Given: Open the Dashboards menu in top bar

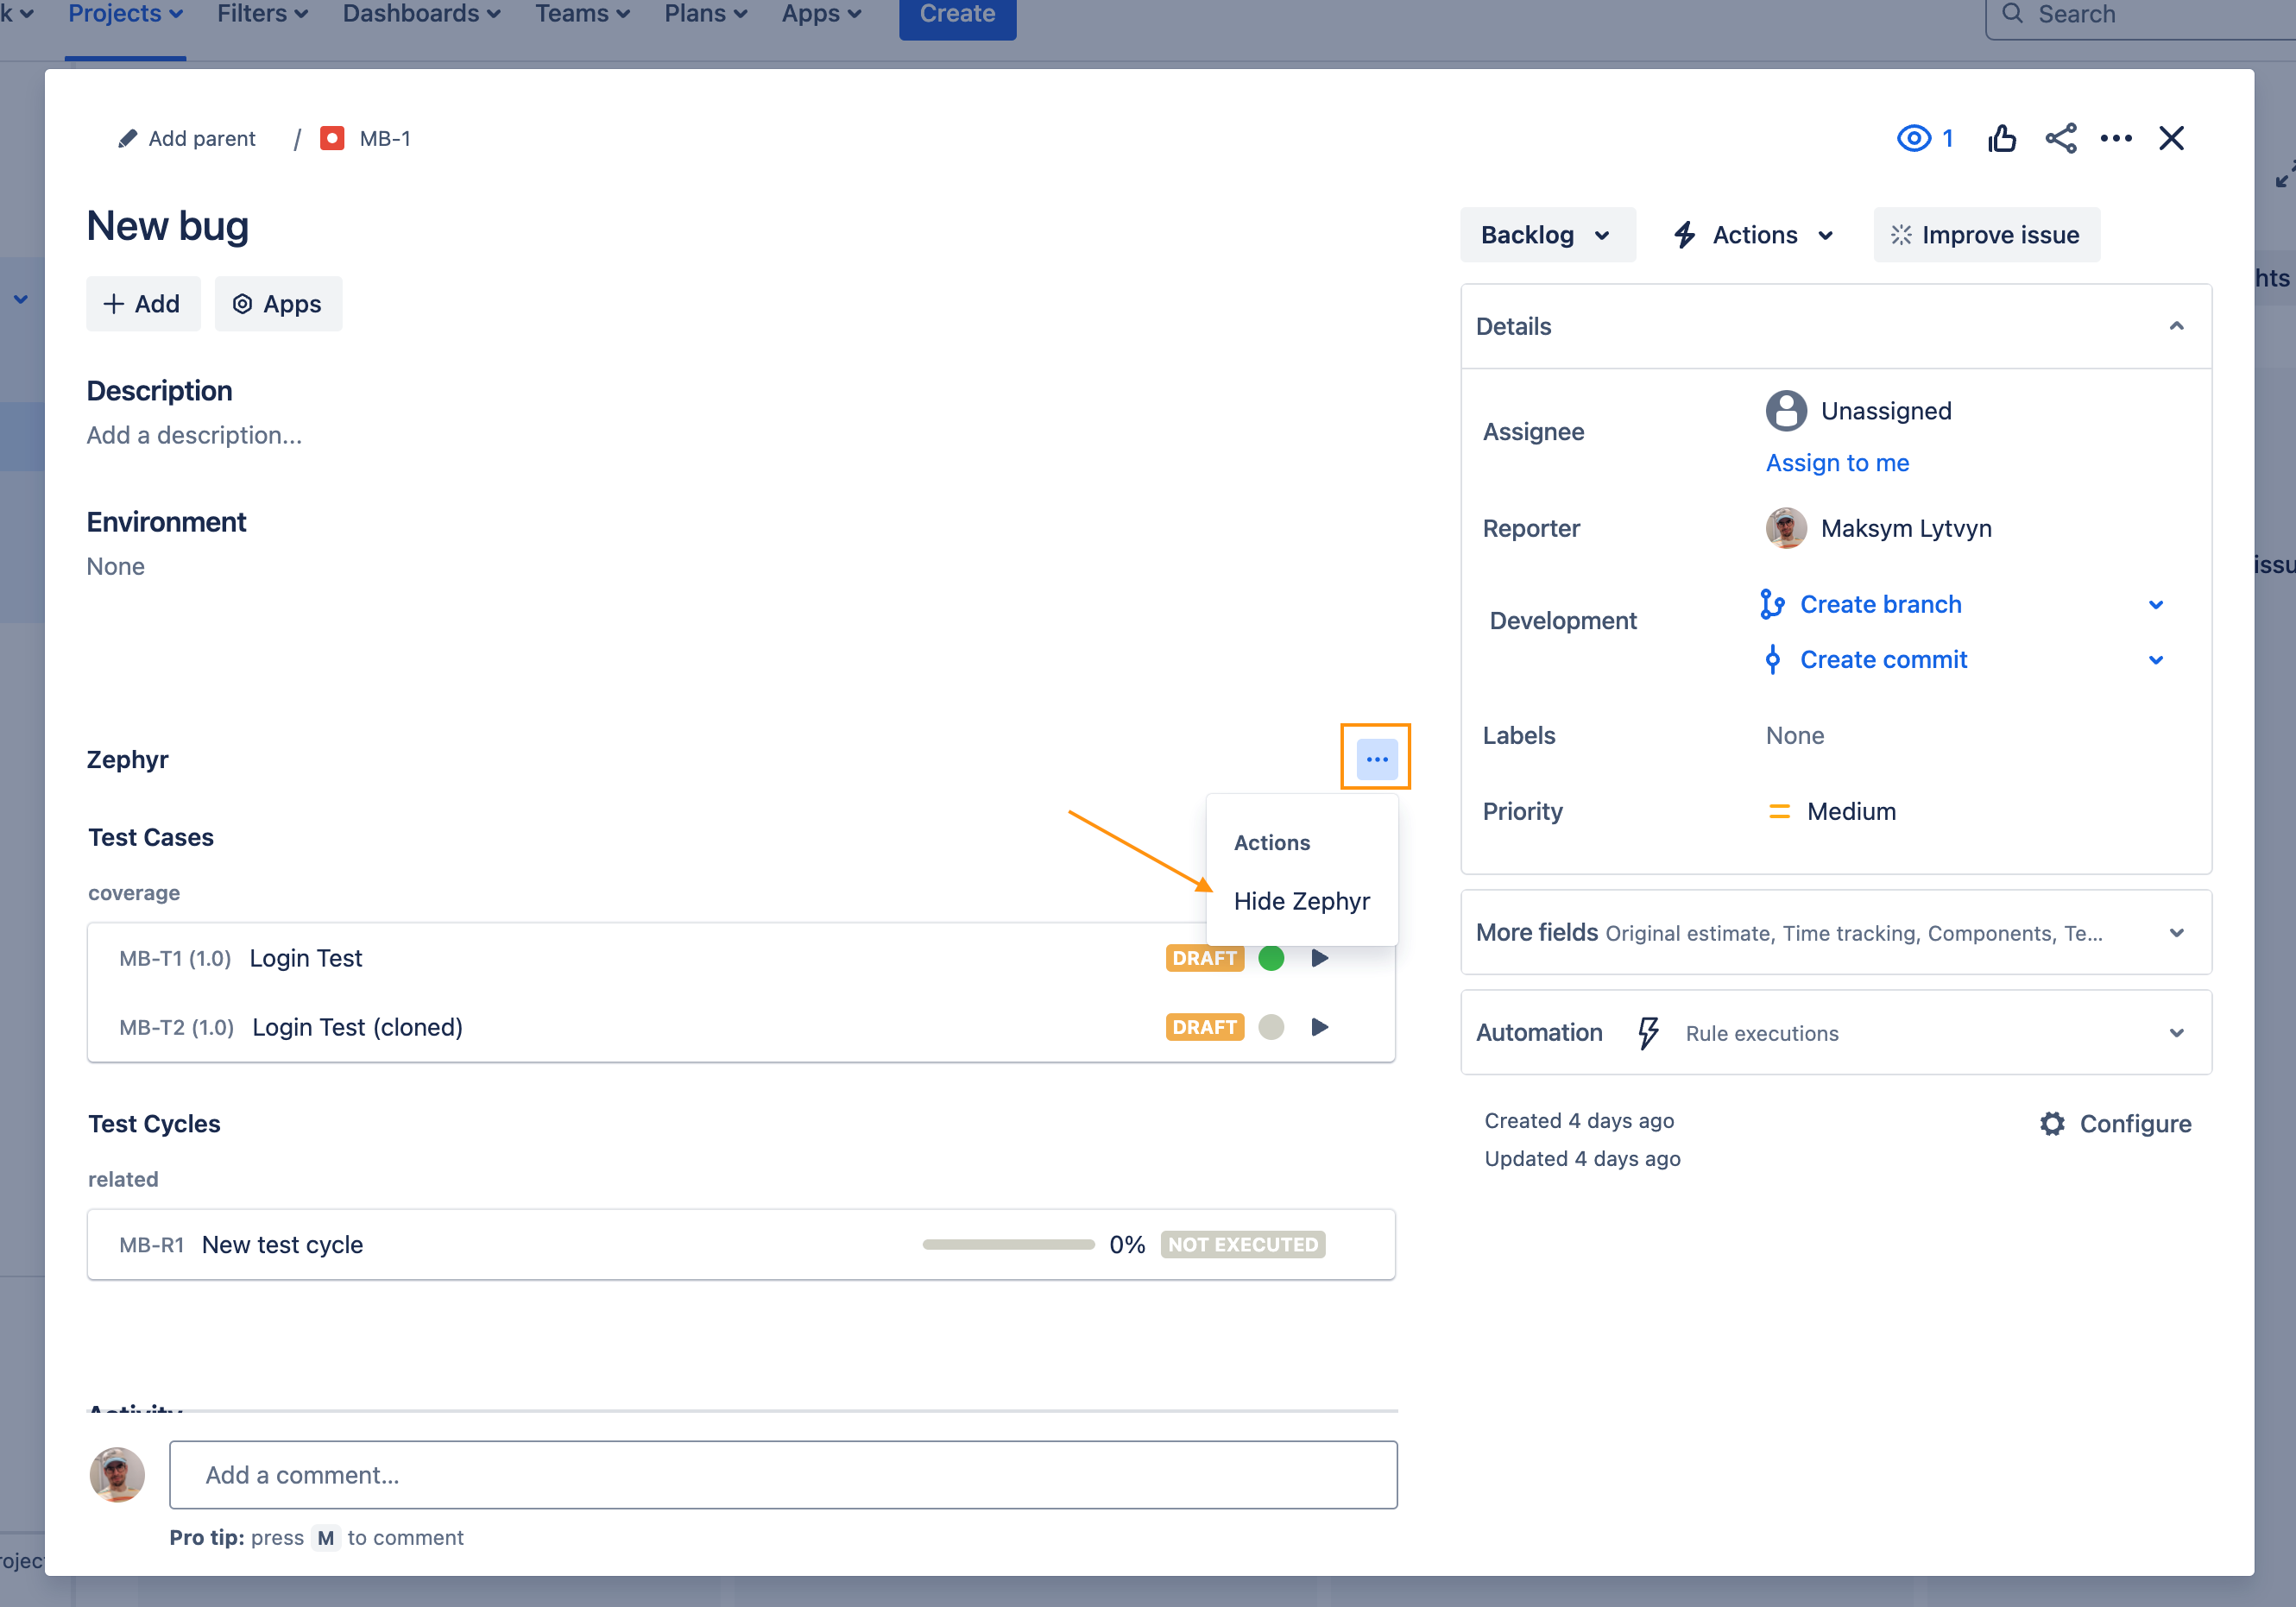Looking at the screenshot, I should (x=421, y=14).
